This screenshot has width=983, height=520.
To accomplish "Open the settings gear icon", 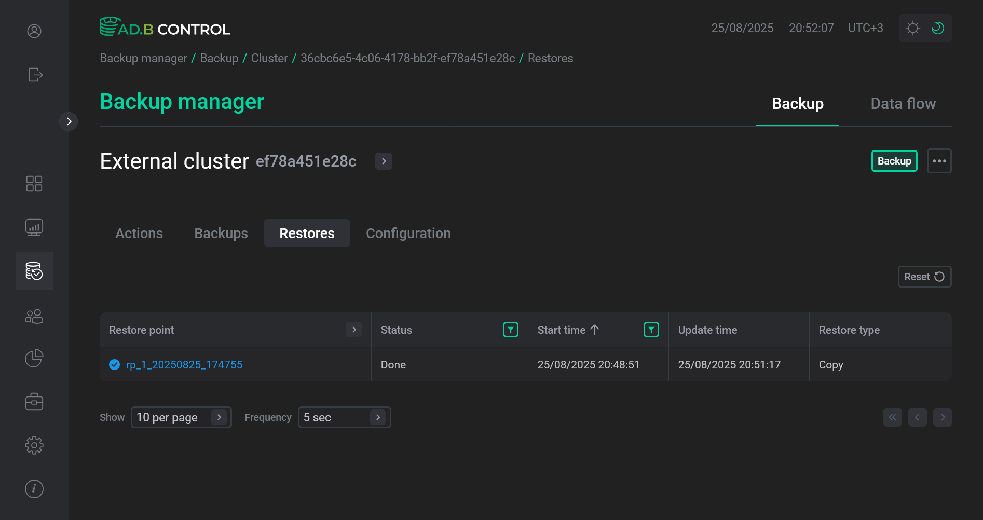I will (x=34, y=445).
